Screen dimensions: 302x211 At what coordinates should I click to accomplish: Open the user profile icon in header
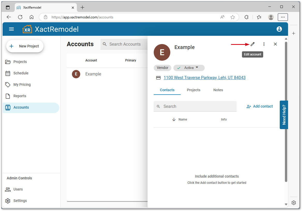pyautogui.click(x=279, y=29)
